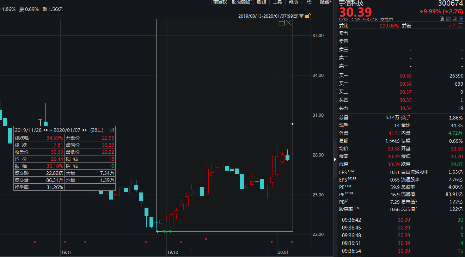Click the 22.22 low price marker on chart
Viewport: 465px width, 257px height.
pyautogui.click(x=167, y=232)
